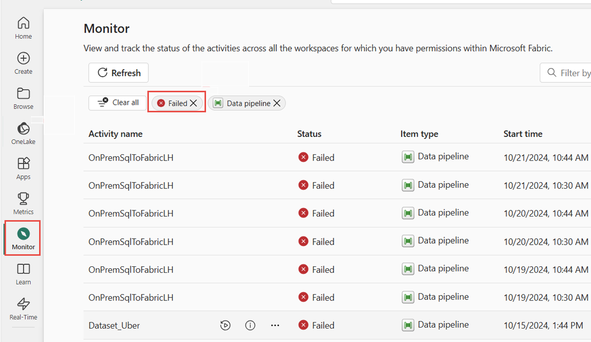Click start time 10/19/2024, 10:30 AM
The width and height of the screenshot is (591, 342).
[546, 297]
